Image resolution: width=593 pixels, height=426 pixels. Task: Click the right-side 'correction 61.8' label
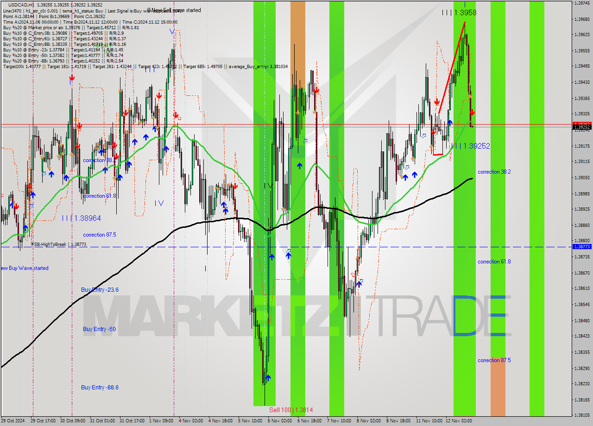[494, 262]
